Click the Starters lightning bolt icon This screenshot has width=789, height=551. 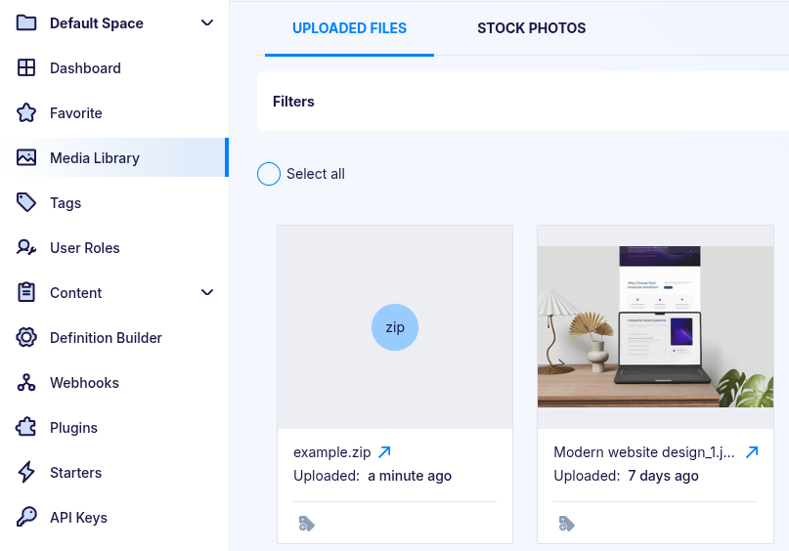point(26,473)
